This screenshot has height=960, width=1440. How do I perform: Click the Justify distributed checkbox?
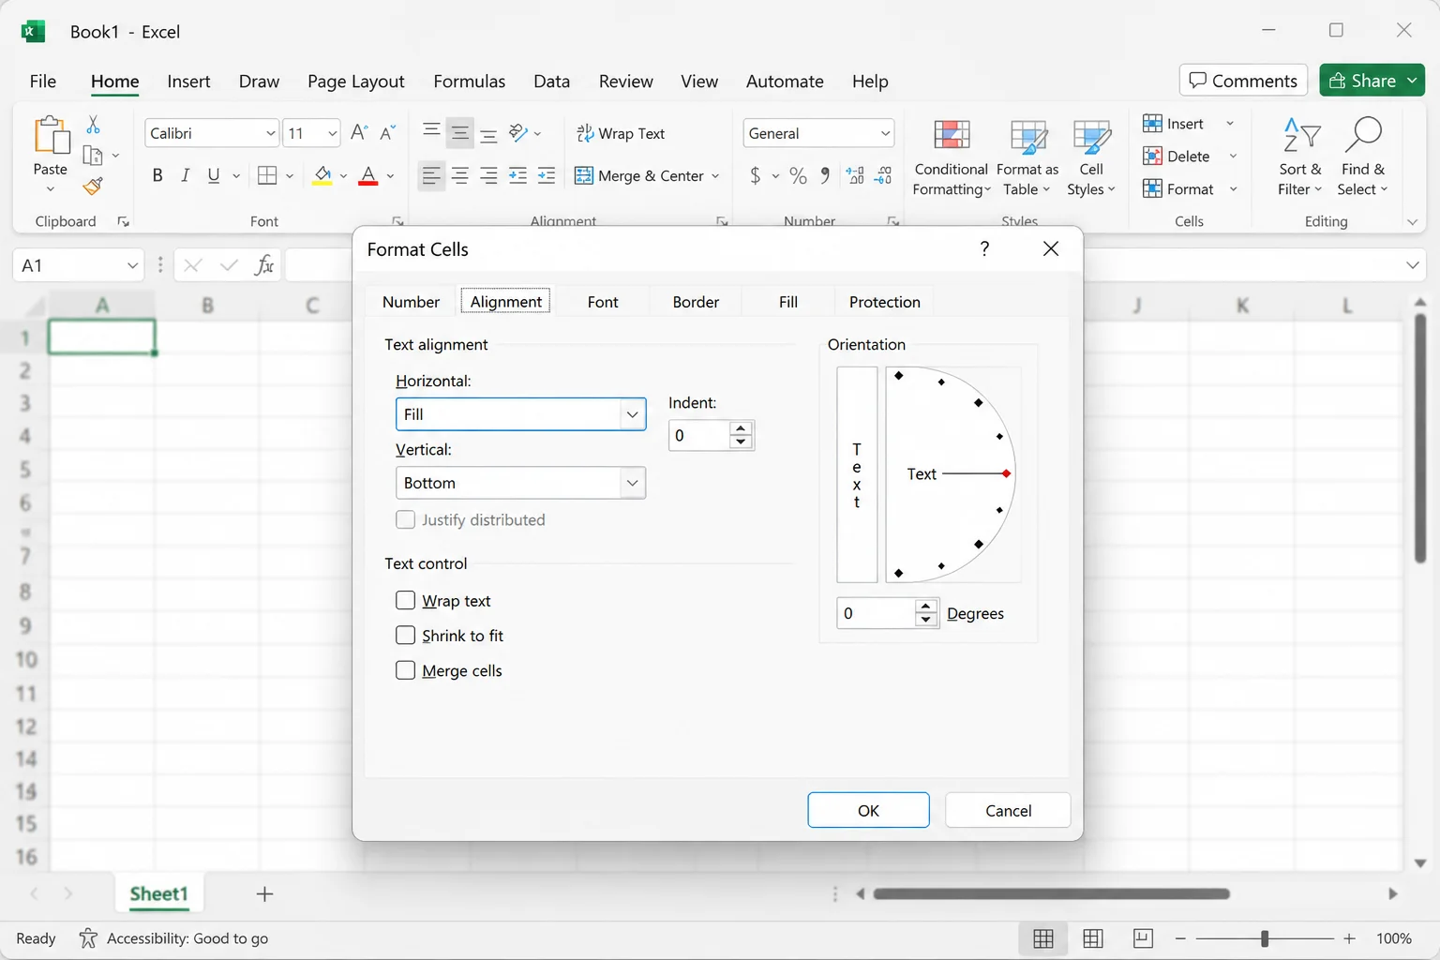coord(405,519)
